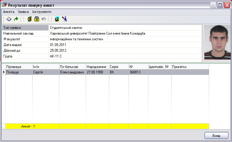Click the Серія column header
Image resolution: width=232 pixels, height=142 pixels.
[119, 67]
